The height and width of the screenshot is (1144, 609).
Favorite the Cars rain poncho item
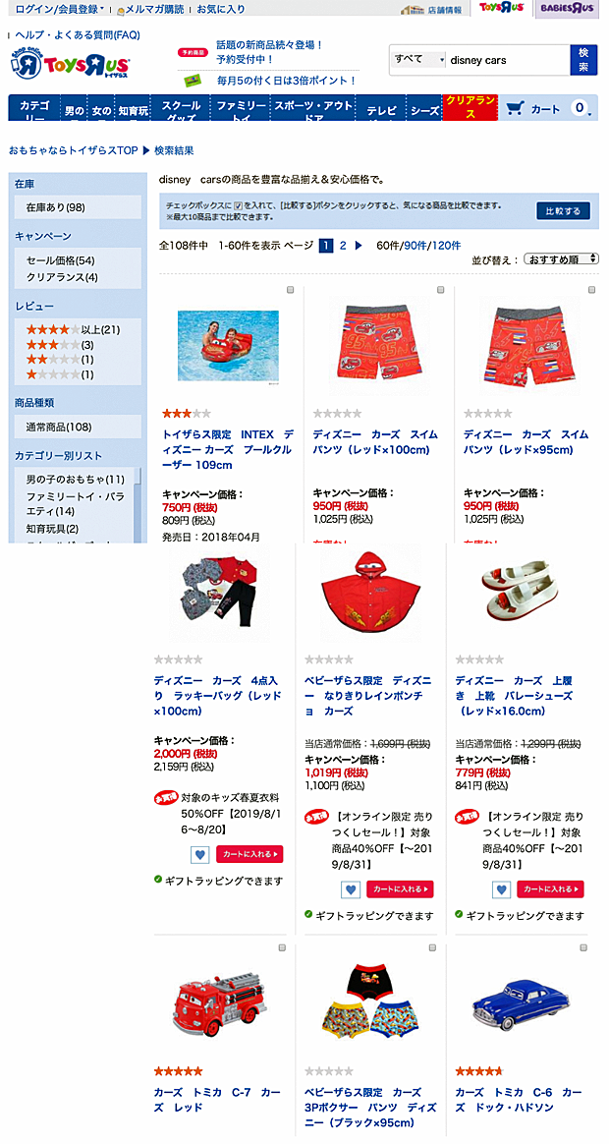pyautogui.click(x=351, y=889)
